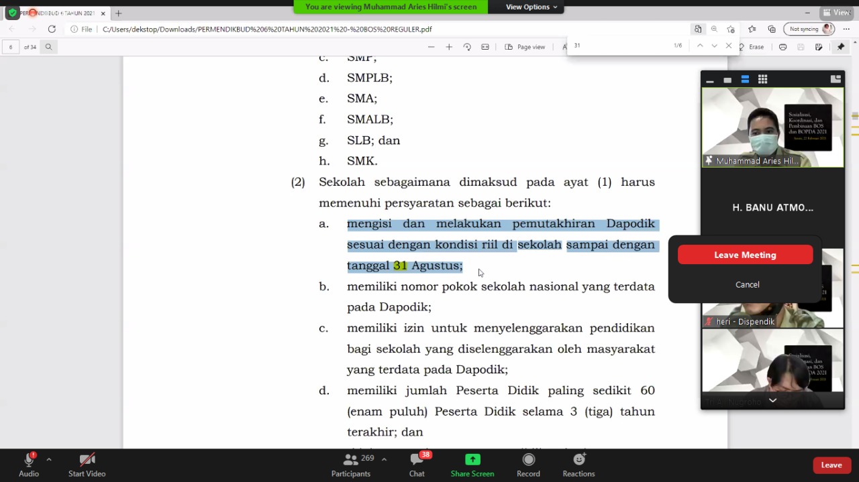
Task: Rotate the PDF page
Action: tap(467, 47)
